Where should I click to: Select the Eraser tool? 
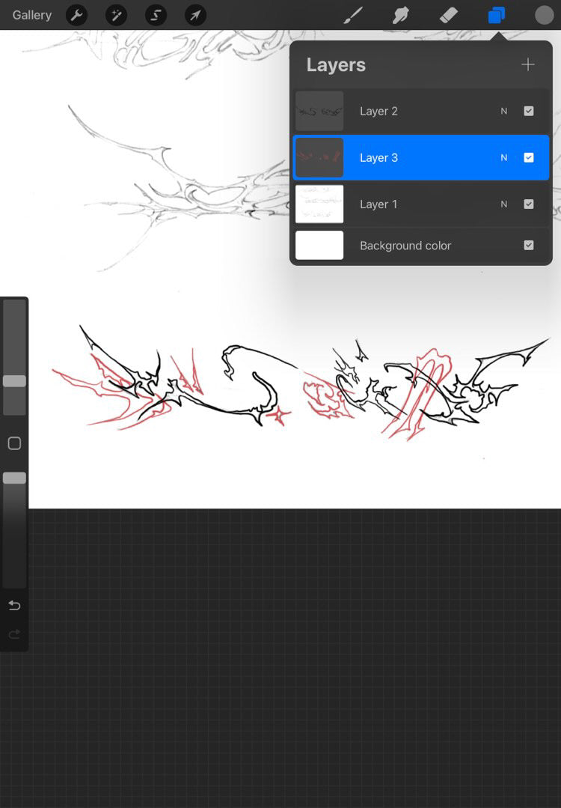point(448,15)
